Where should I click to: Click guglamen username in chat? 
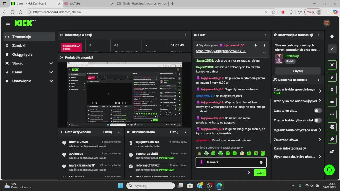203,140
